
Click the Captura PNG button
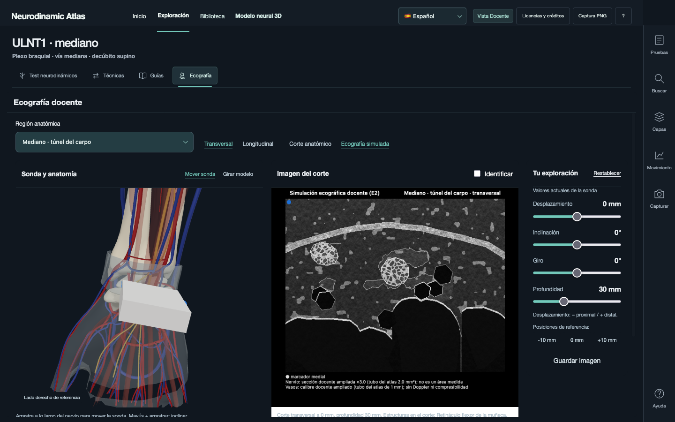coord(592,16)
